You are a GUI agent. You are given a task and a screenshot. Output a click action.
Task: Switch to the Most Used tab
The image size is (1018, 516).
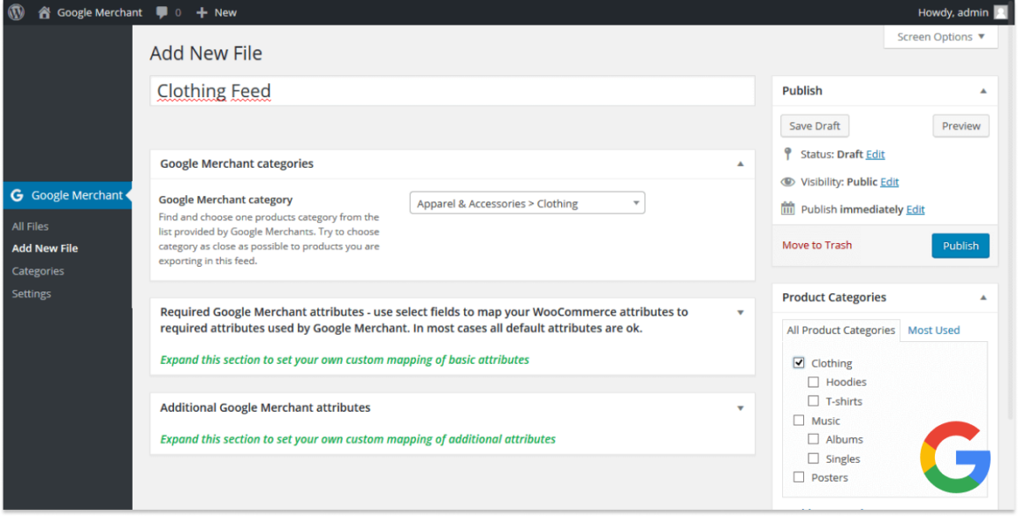tap(933, 330)
